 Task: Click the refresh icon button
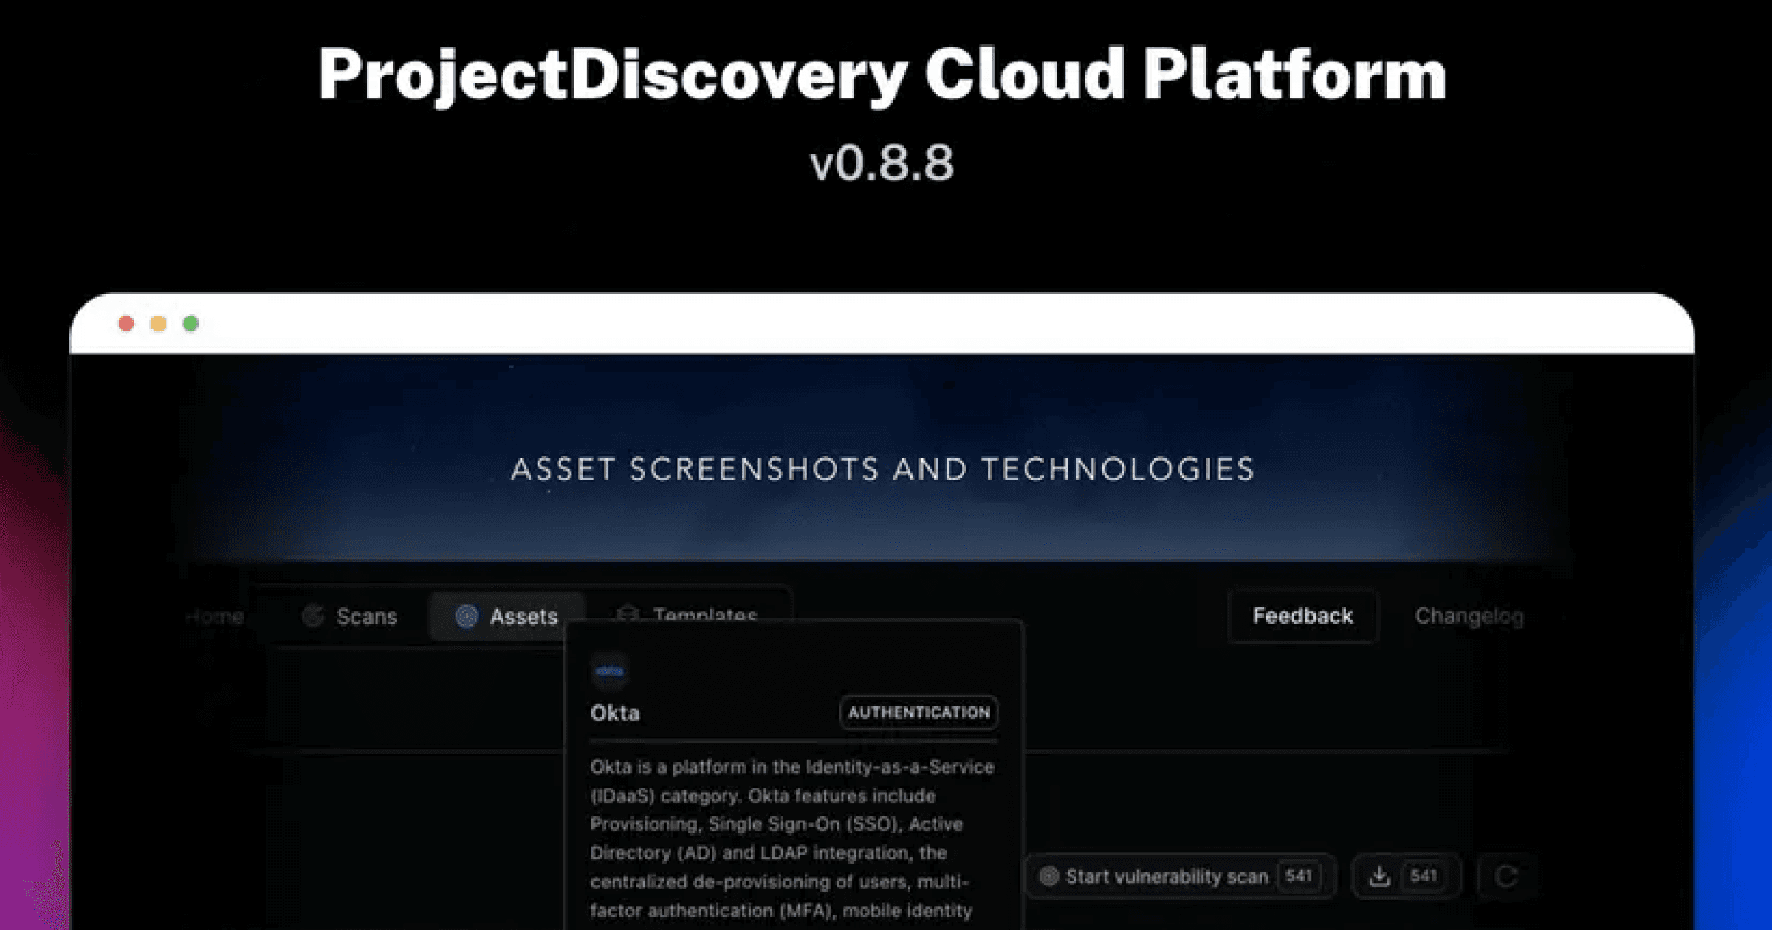(x=1506, y=876)
